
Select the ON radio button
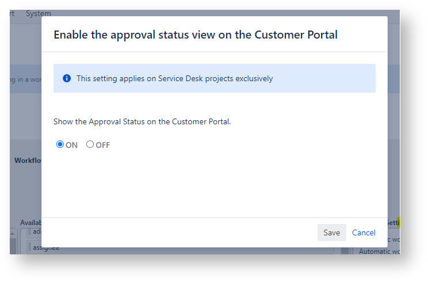click(60, 144)
